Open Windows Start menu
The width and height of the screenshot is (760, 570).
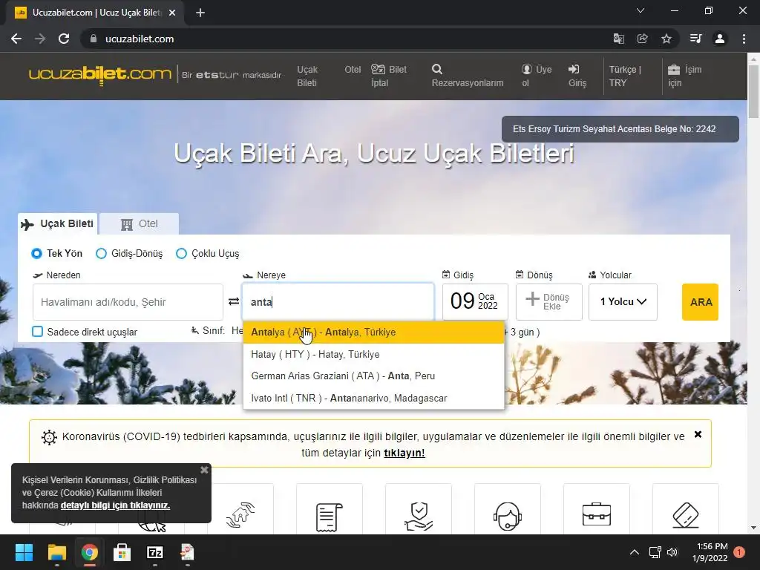24,552
